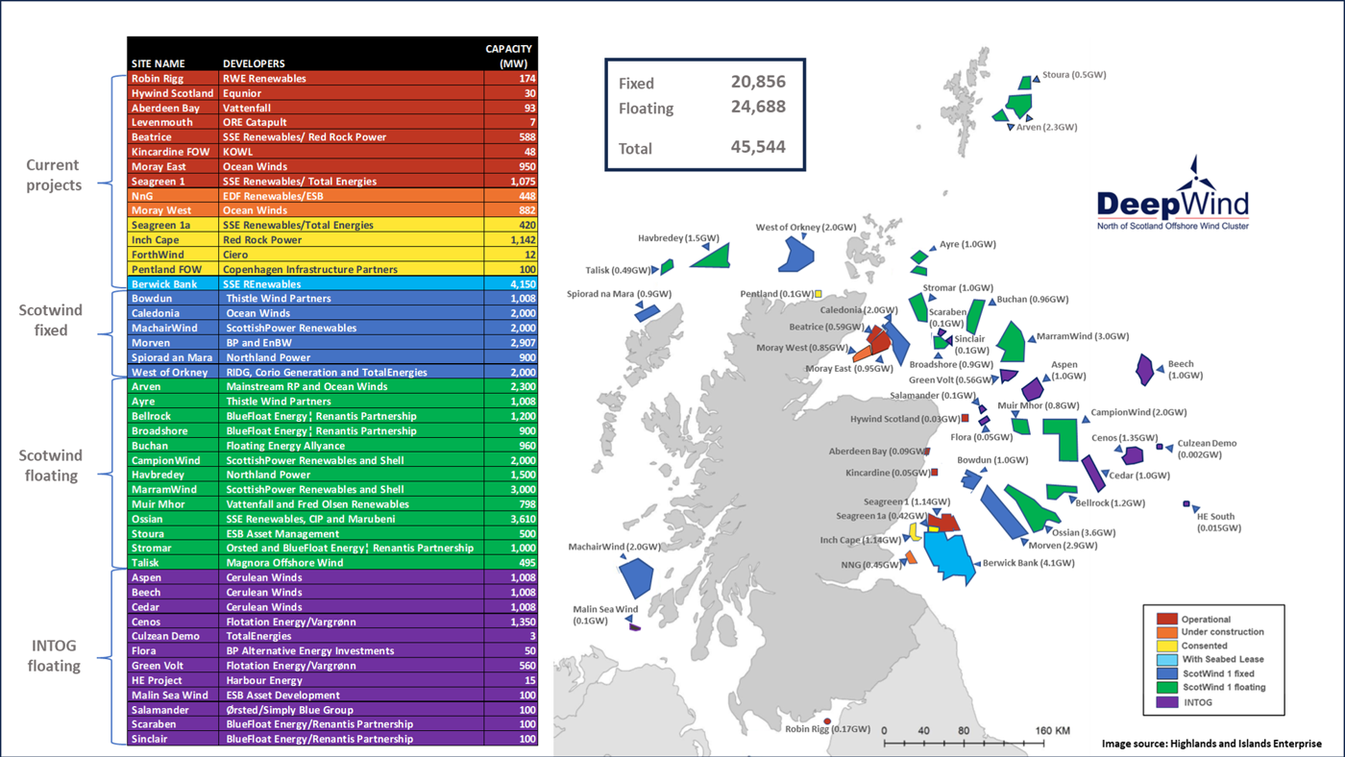
Task: Expand the Current projects group
Action: [53, 175]
